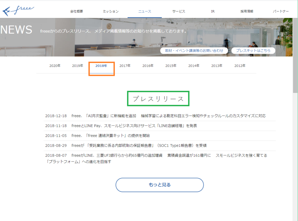
Task: Select the 2018年 tab
Action: point(101,66)
